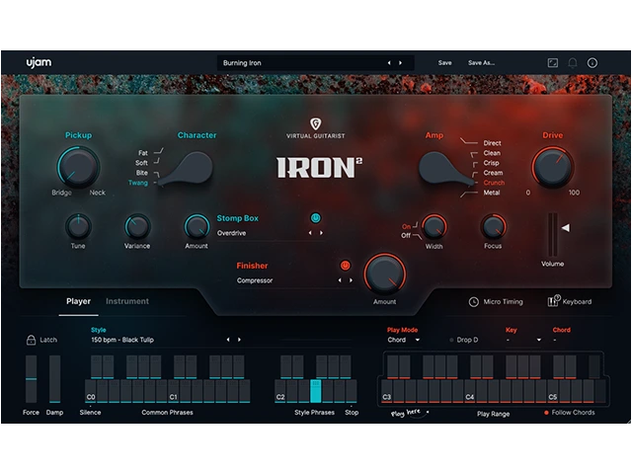Open the info icon
The width and height of the screenshot is (632, 474).
(592, 63)
